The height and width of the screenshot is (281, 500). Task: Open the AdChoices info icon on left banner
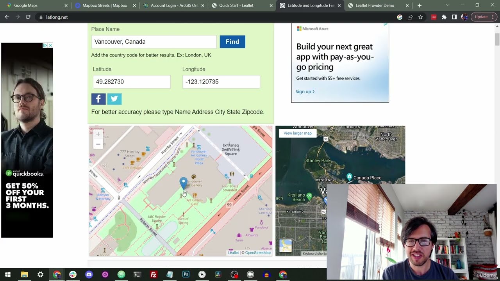(45, 45)
